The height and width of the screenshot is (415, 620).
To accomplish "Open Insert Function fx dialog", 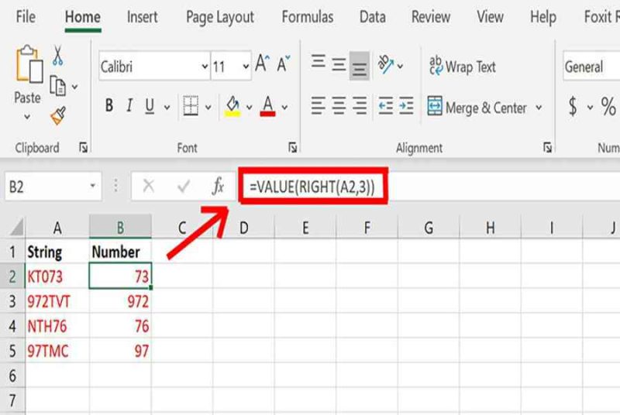I will coord(219,186).
